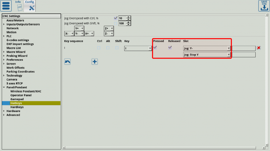Screen dimensions: 270x151
Task: Select Gamepad in settings tree
Action: (17, 99)
